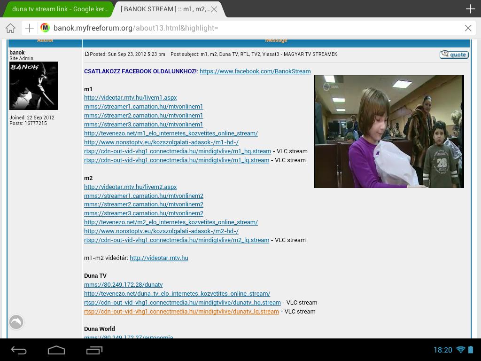Tap the Android back navigation icon
The width and height of the screenshot is (481, 361).
pyautogui.click(x=19, y=350)
